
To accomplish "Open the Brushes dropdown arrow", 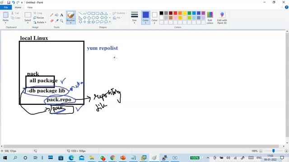I will (x=71, y=23).
